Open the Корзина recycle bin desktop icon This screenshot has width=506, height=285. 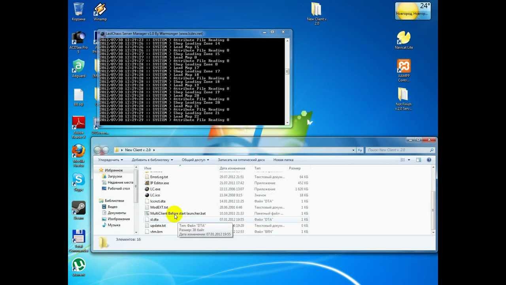pyautogui.click(x=78, y=11)
